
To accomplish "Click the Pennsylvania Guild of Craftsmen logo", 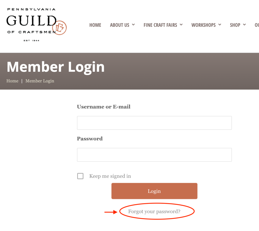I will click(36, 24).
